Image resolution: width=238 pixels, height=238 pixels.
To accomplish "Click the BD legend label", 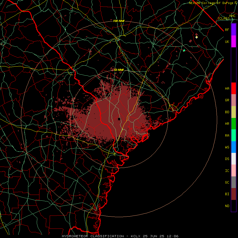I will (x=227, y=112).
